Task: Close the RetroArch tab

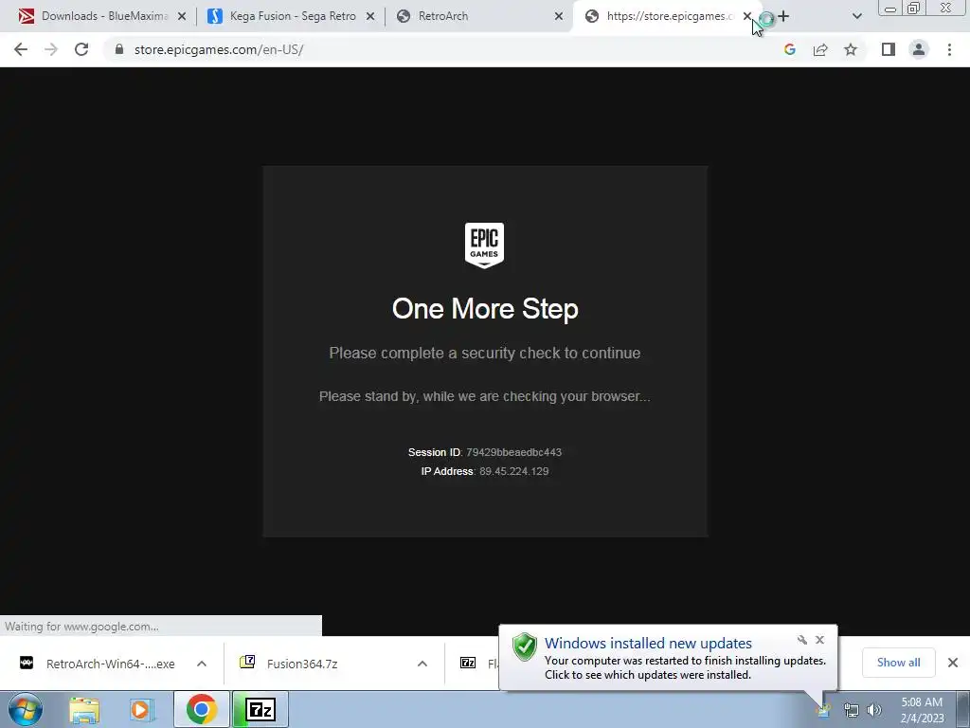Action: [x=559, y=17]
